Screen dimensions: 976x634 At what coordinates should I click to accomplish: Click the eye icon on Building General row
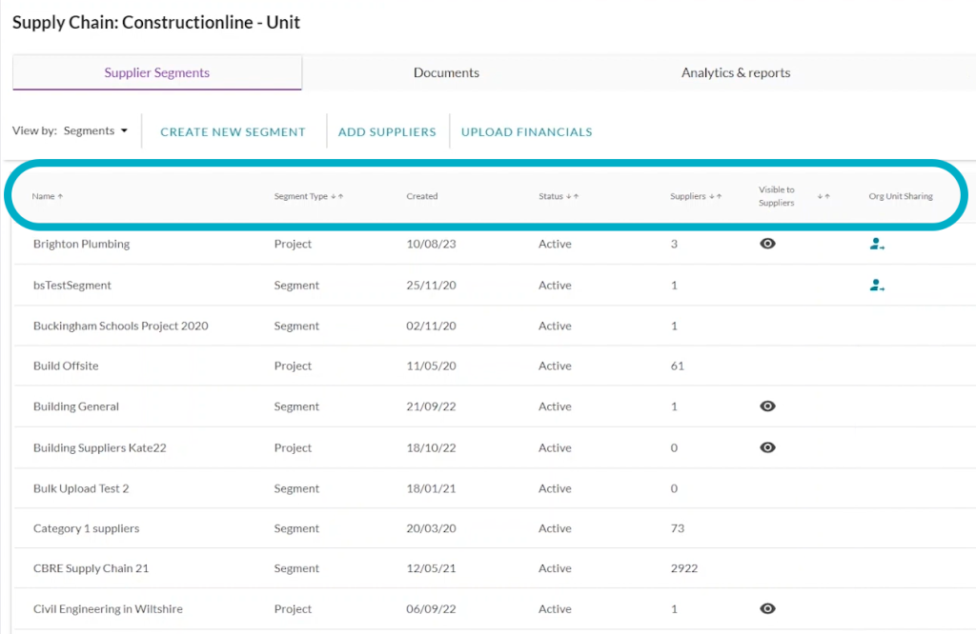pyautogui.click(x=767, y=406)
